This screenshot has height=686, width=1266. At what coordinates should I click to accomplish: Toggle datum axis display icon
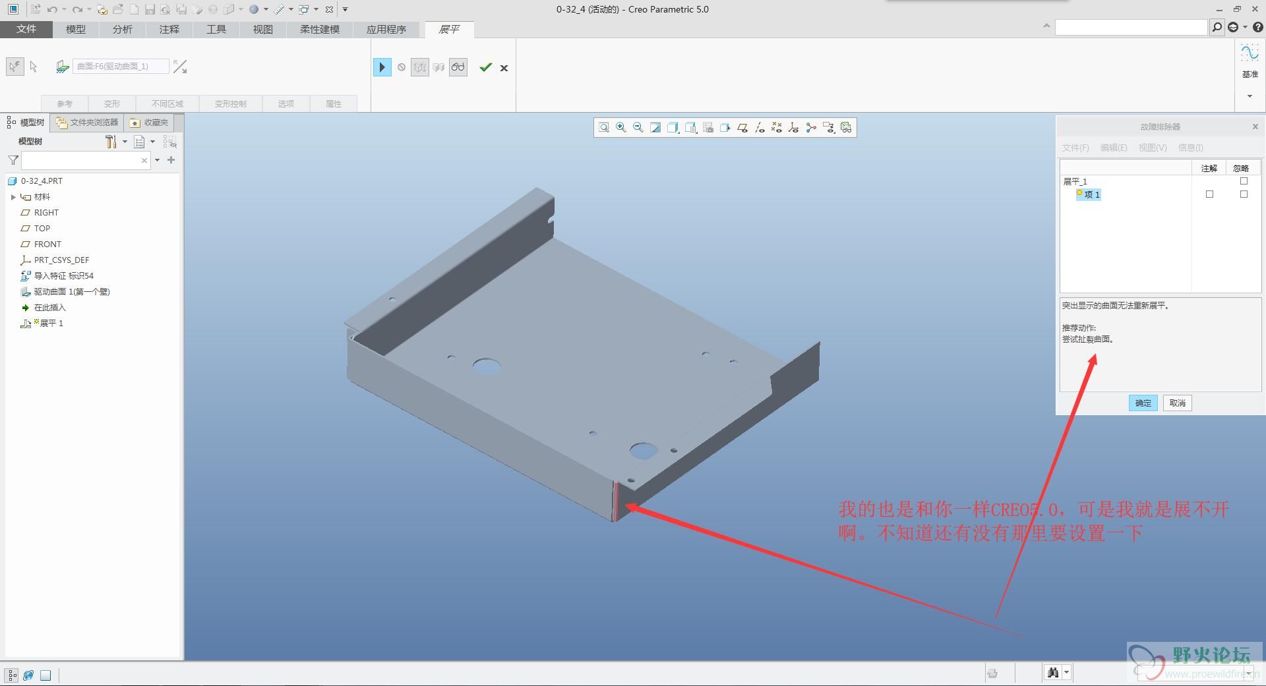760,128
